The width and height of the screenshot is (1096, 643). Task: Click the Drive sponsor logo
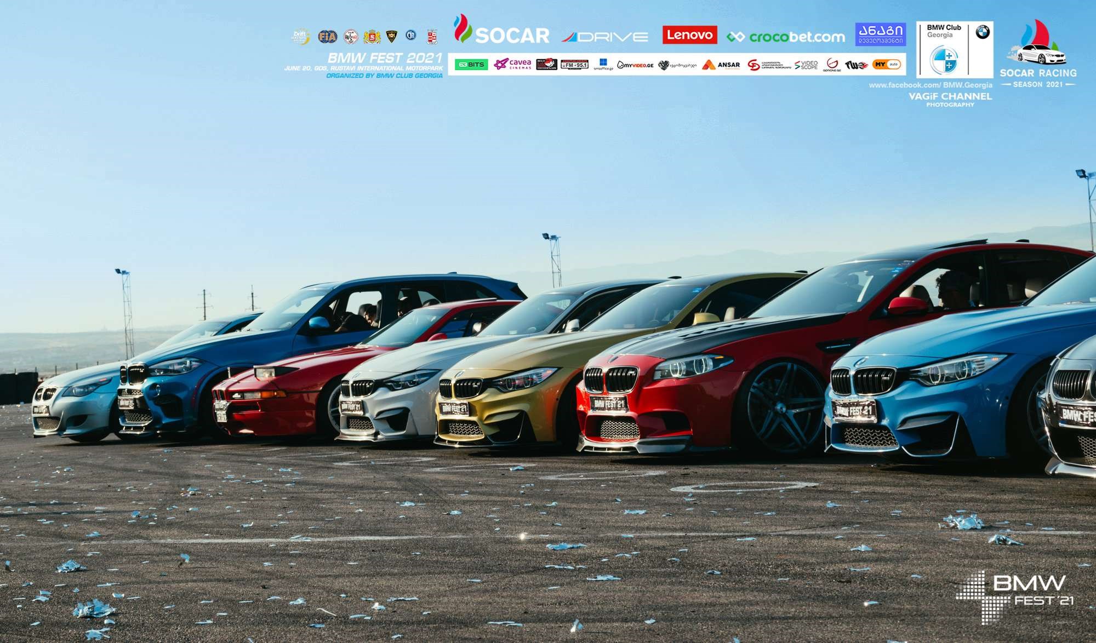[x=605, y=37]
